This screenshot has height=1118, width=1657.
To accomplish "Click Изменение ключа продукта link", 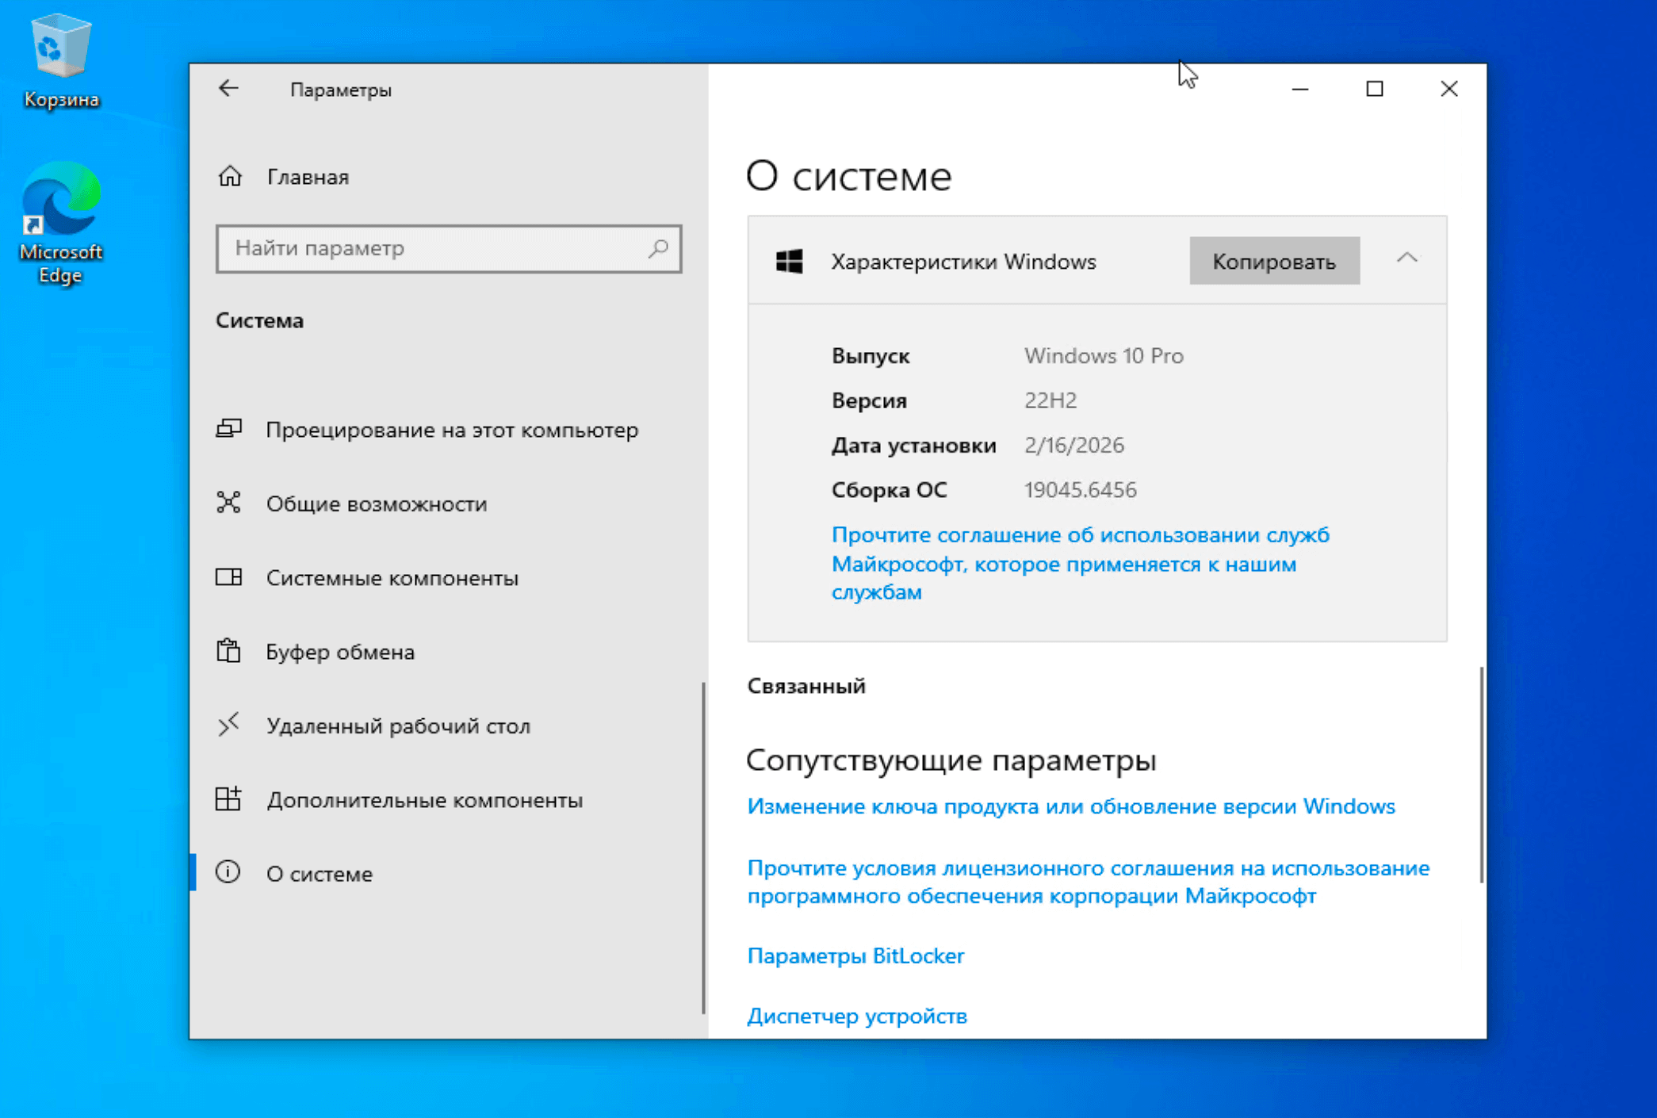I will (1070, 806).
